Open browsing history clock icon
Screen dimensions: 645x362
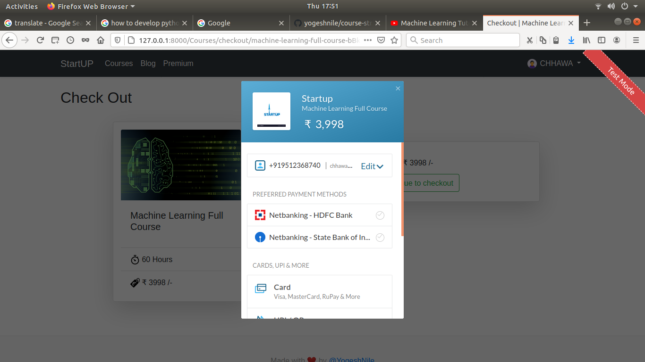[70, 40]
